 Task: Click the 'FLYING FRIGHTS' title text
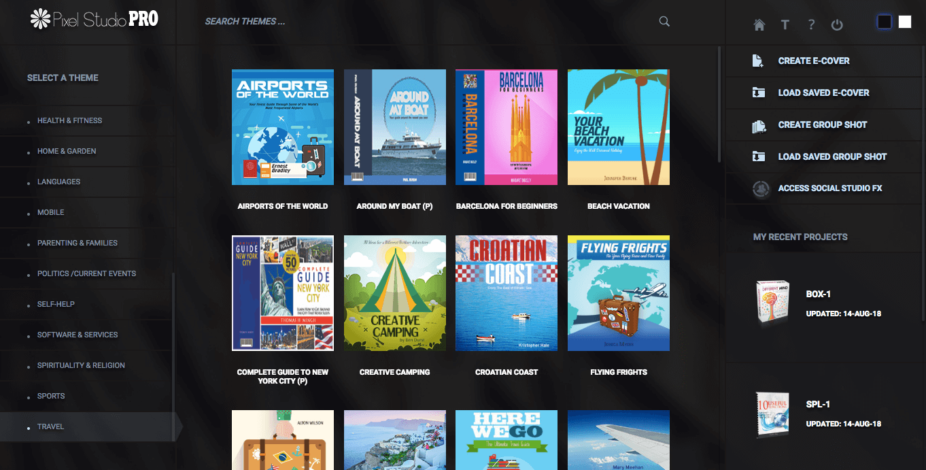pyautogui.click(x=619, y=372)
